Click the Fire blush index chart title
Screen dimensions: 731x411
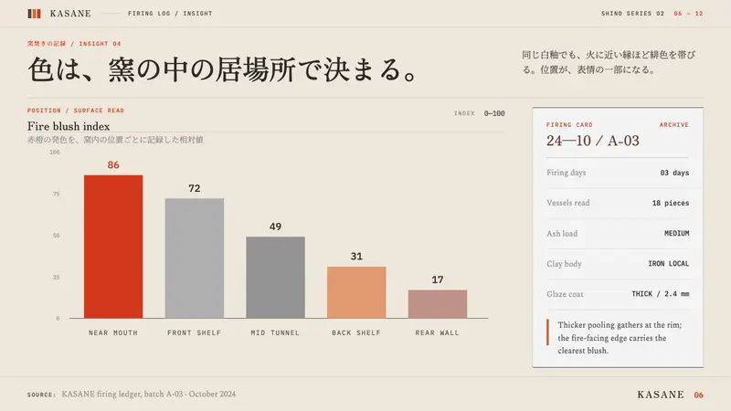69,126
